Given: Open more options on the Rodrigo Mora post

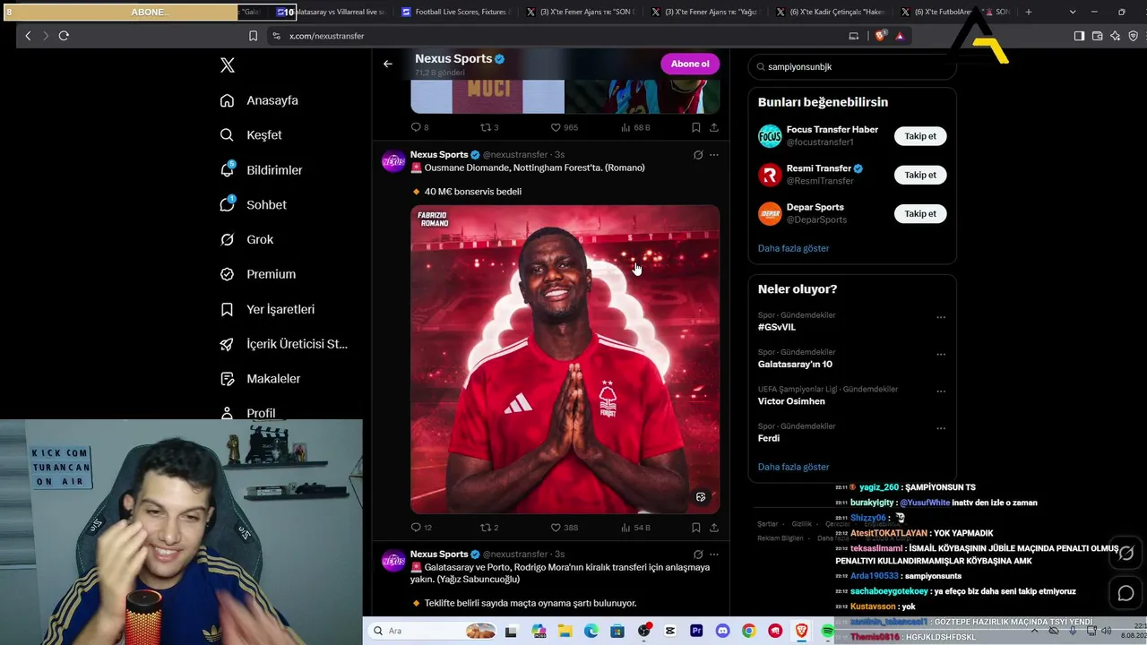Looking at the screenshot, I should pos(714,555).
